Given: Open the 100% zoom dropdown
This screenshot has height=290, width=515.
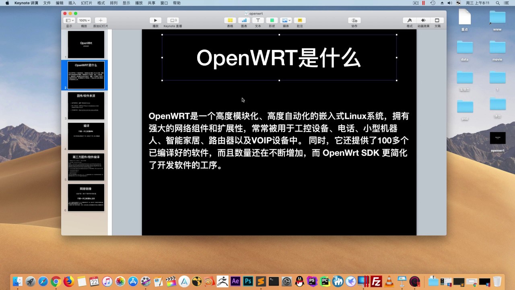Looking at the screenshot, I should [84, 21].
